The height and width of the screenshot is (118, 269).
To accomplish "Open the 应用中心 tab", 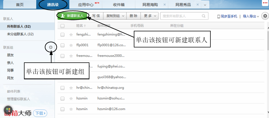I will (86, 5).
